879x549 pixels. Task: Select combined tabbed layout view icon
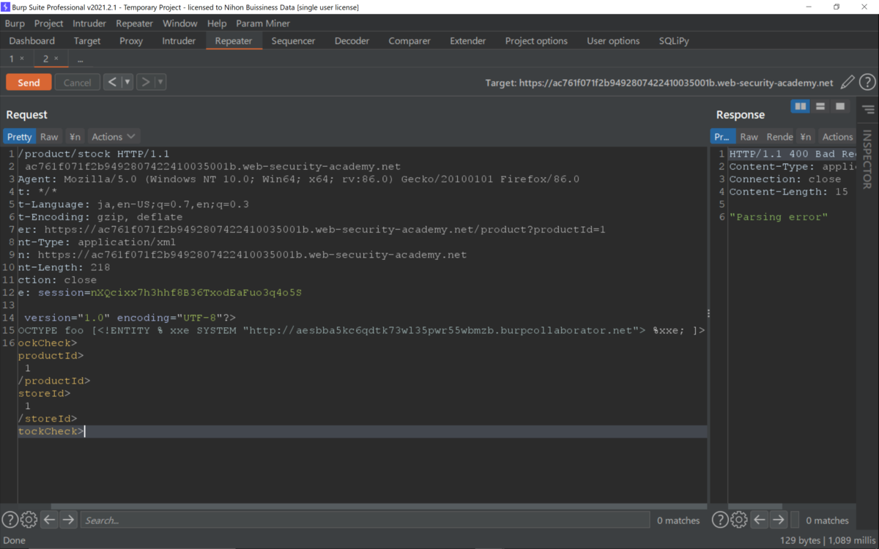pos(840,107)
